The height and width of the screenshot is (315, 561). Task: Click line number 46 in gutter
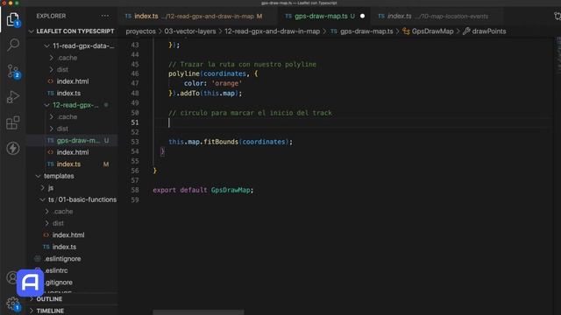(x=134, y=73)
